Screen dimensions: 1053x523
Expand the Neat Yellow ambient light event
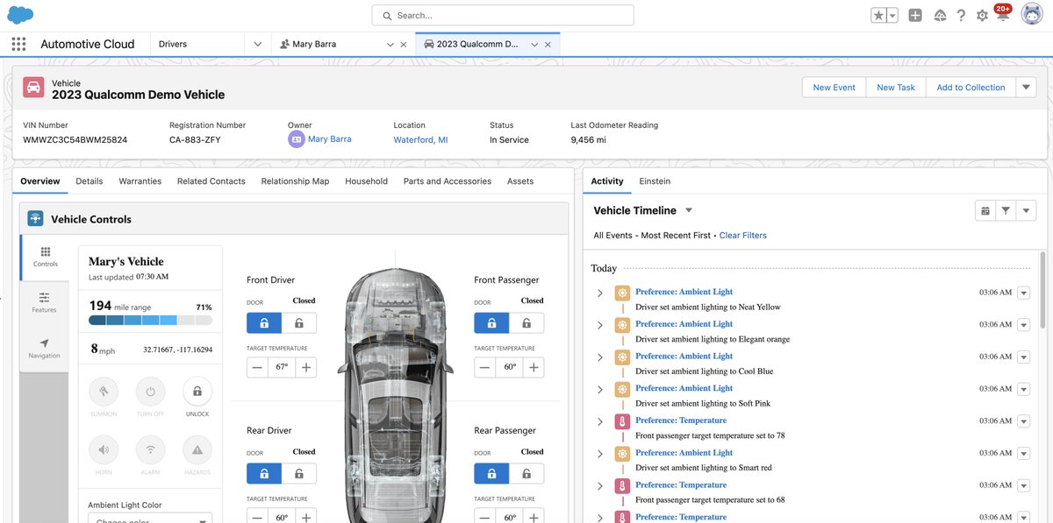point(600,293)
